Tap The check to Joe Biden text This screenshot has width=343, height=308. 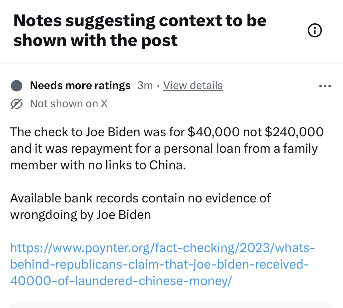tap(75, 132)
